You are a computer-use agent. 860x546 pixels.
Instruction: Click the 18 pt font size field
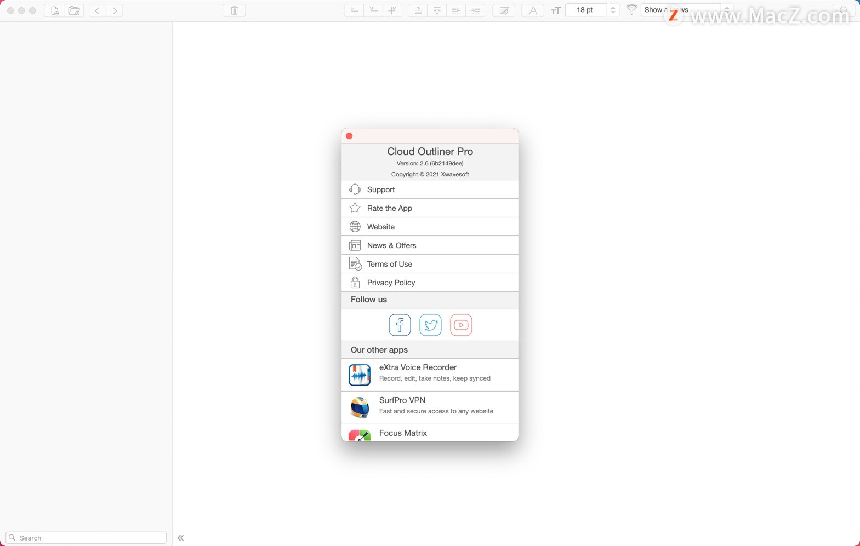tap(585, 10)
